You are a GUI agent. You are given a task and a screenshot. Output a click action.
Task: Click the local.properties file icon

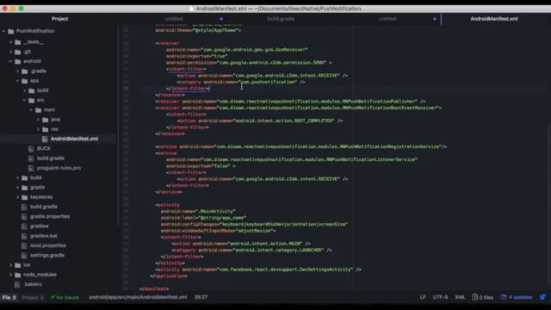point(24,245)
